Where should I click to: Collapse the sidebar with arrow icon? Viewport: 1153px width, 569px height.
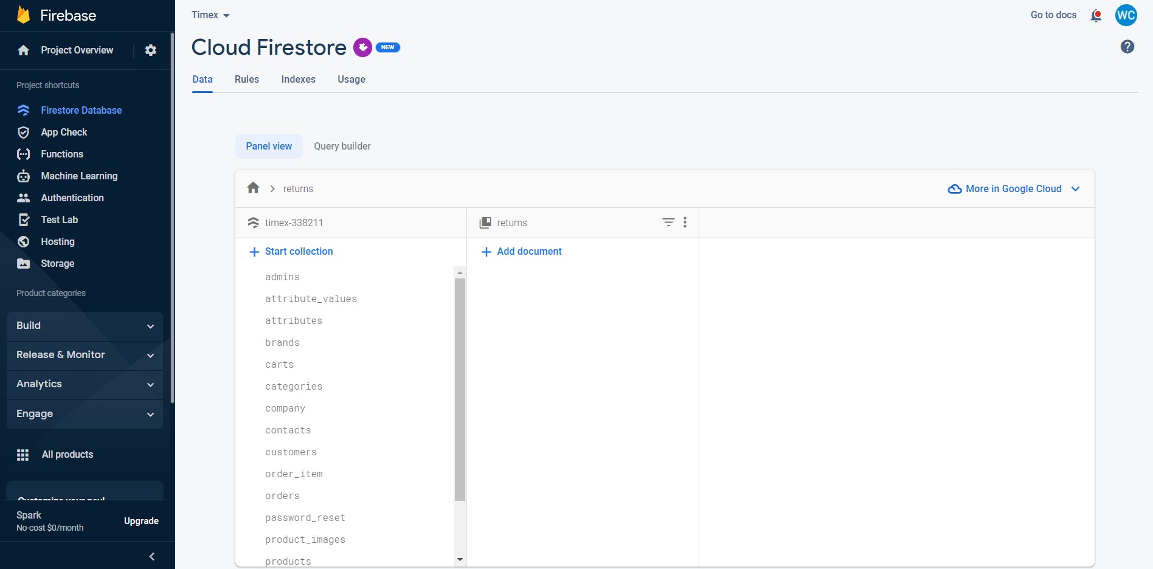[152, 556]
